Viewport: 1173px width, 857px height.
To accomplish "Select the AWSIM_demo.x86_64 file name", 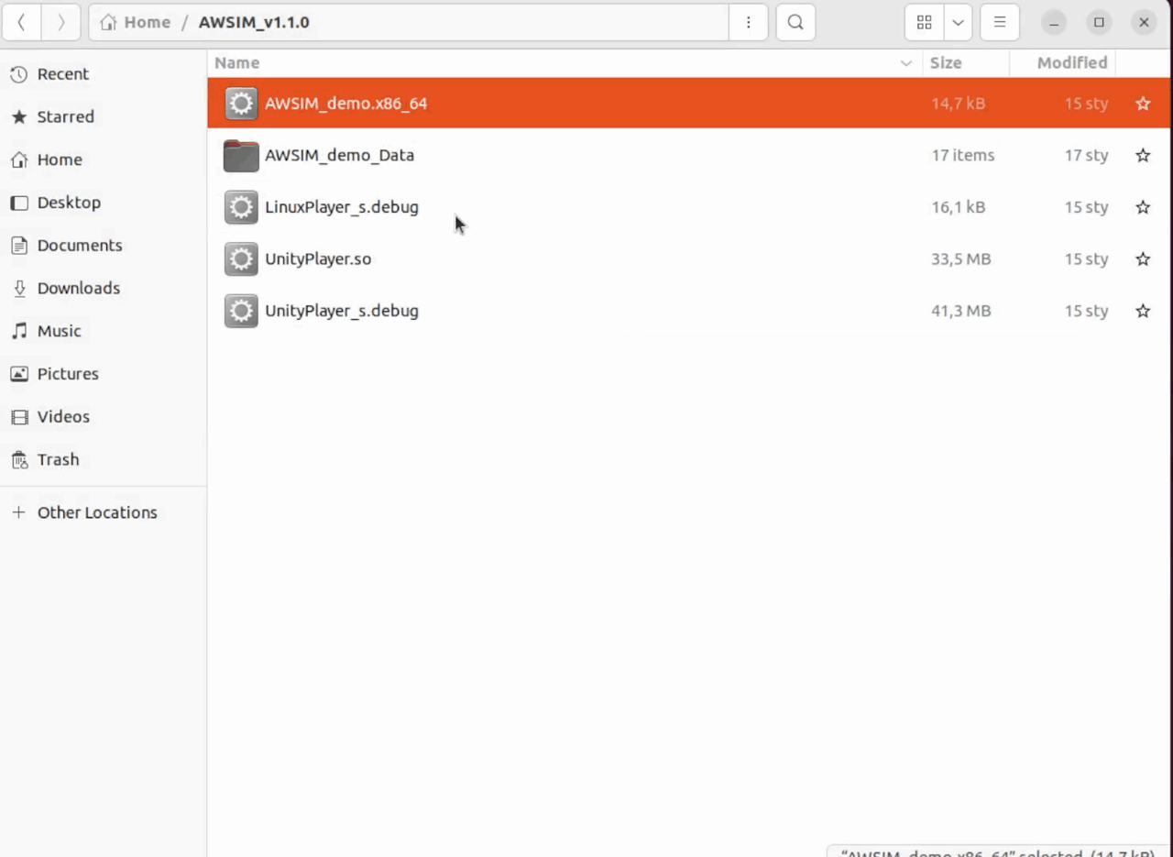I will (345, 104).
